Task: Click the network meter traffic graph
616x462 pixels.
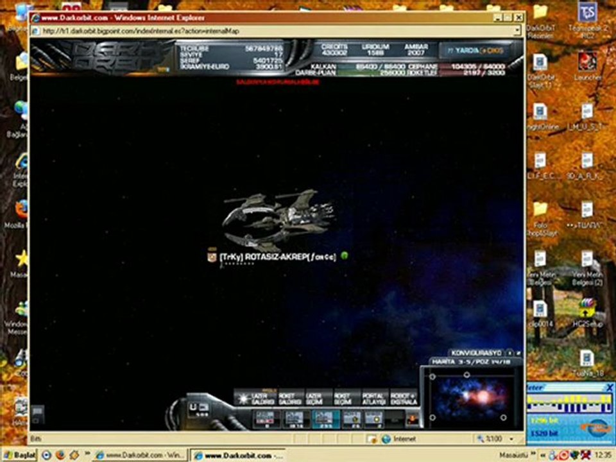Action: tap(570, 404)
